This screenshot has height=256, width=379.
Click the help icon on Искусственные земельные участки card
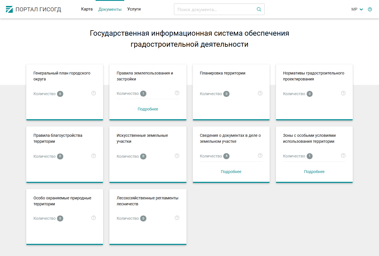point(177,155)
